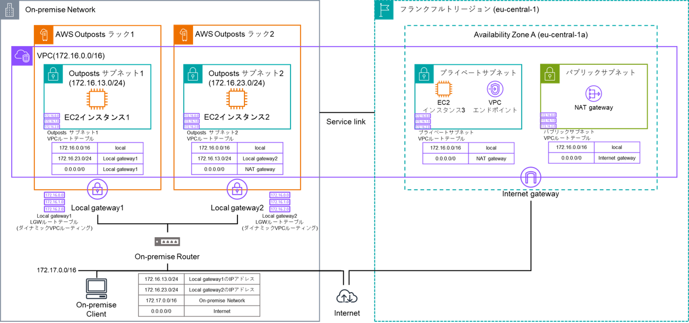Click the Availability Zone A heading text
This screenshot has width=689, height=323.
[530, 35]
